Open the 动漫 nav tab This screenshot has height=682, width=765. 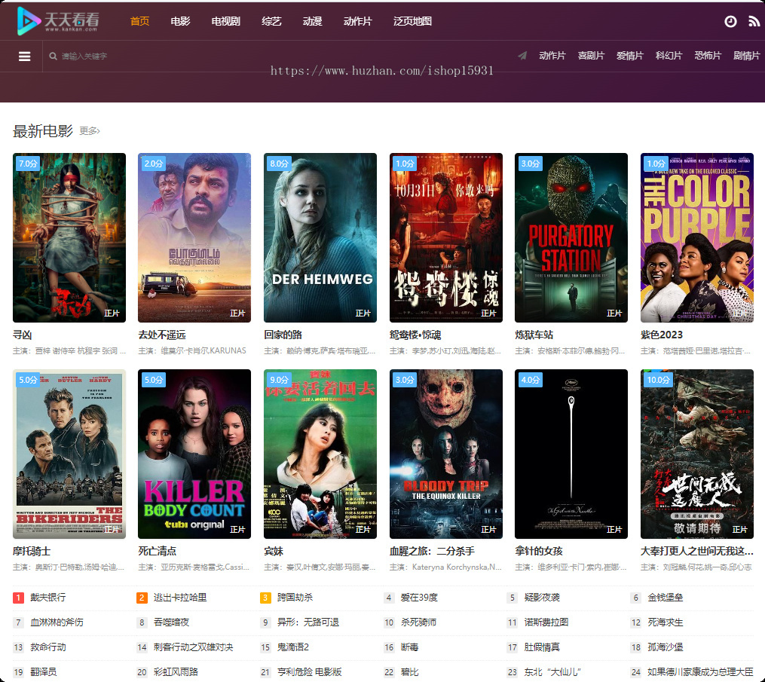(x=312, y=21)
